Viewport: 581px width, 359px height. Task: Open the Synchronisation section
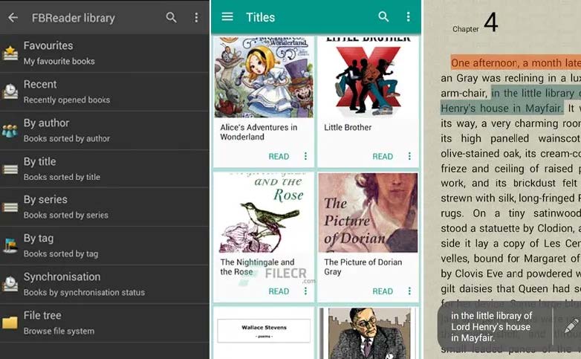[105, 284]
